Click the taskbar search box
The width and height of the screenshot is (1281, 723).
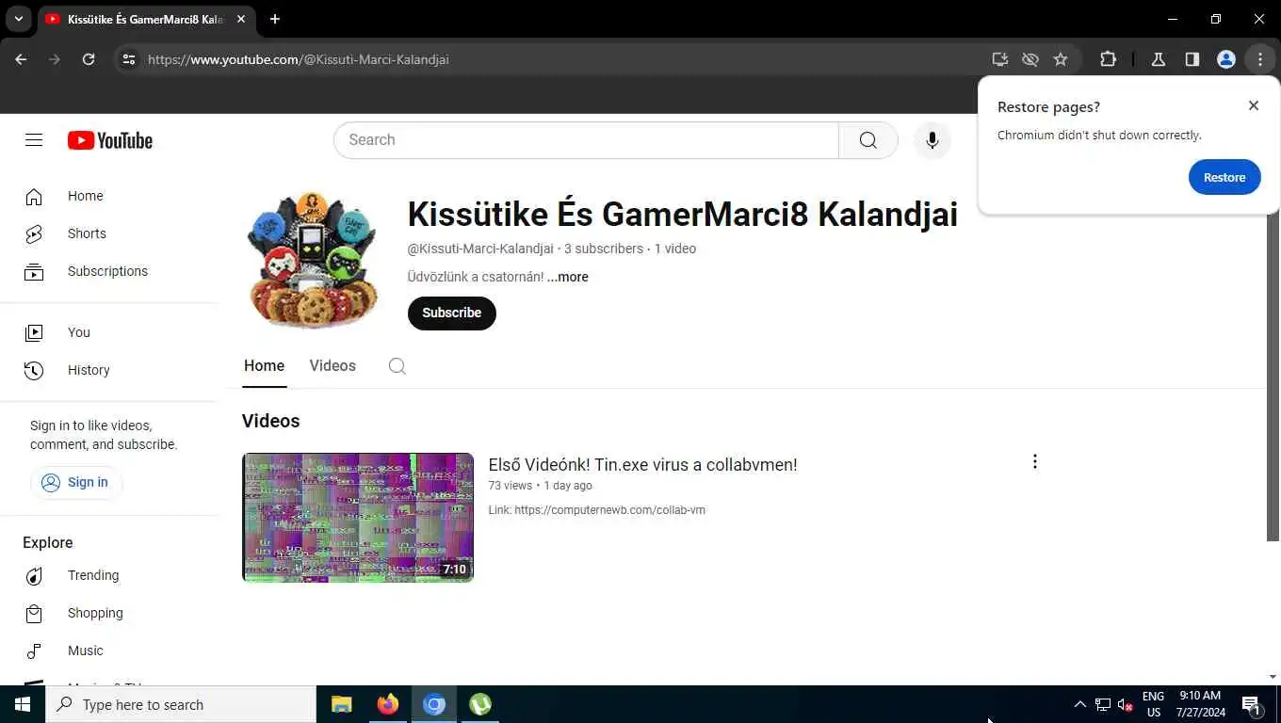tap(181, 704)
